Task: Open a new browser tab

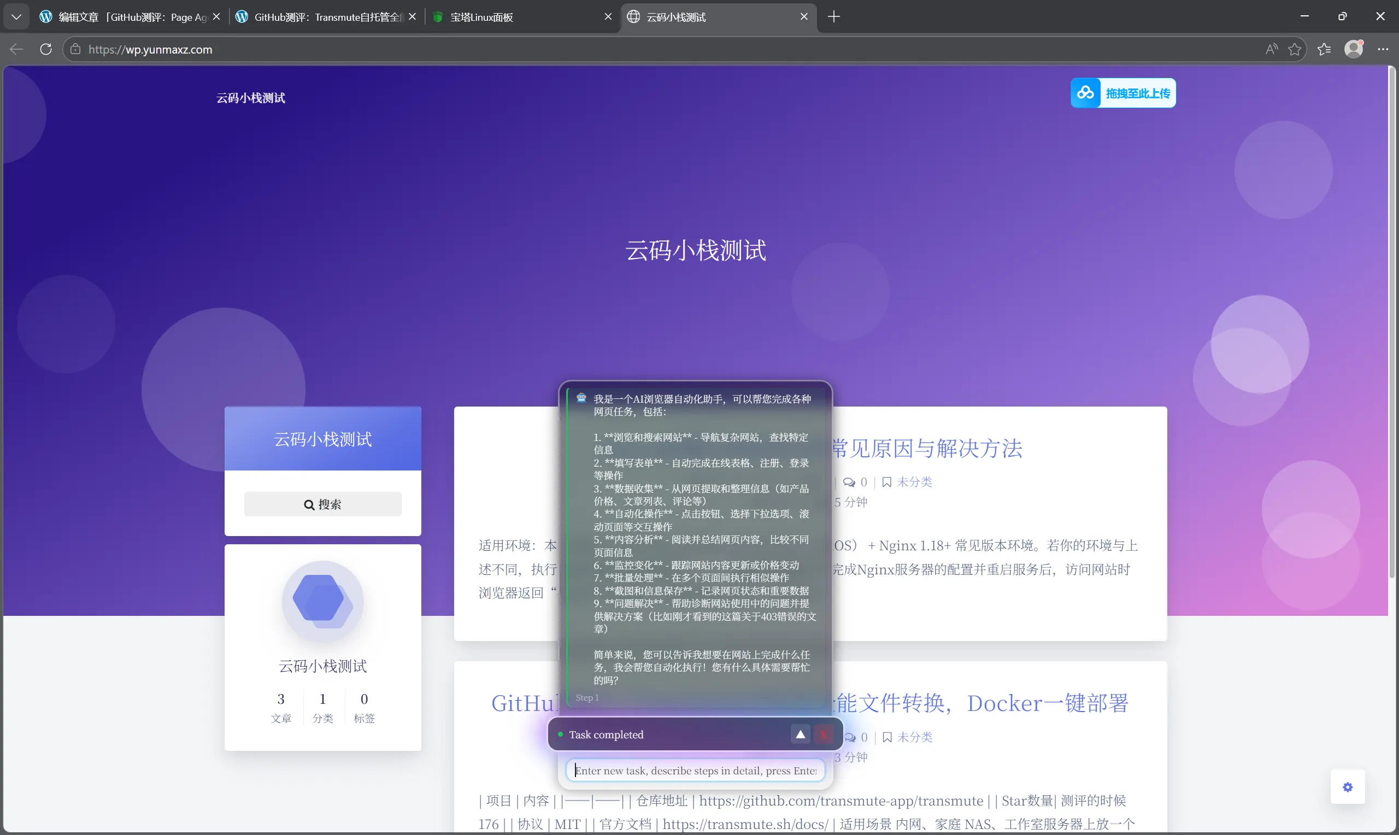Action: tap(834, 17)
